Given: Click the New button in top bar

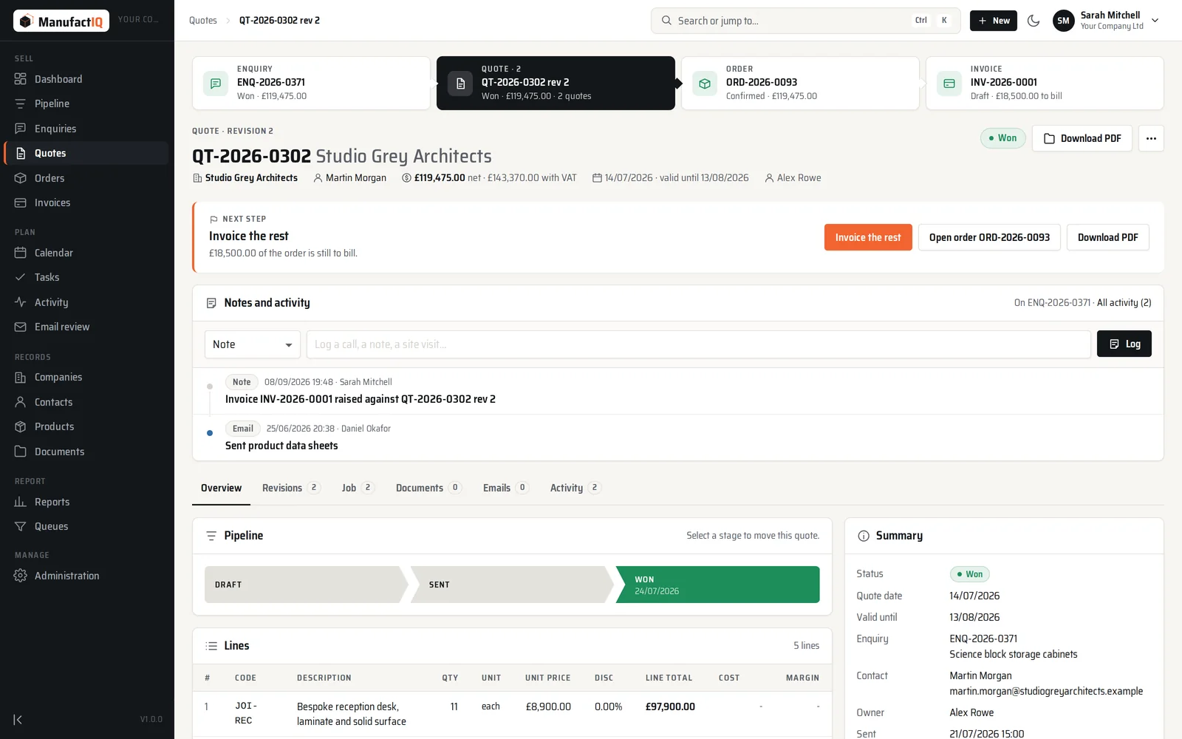Looking at the screenshot, I should click(993, 21).
